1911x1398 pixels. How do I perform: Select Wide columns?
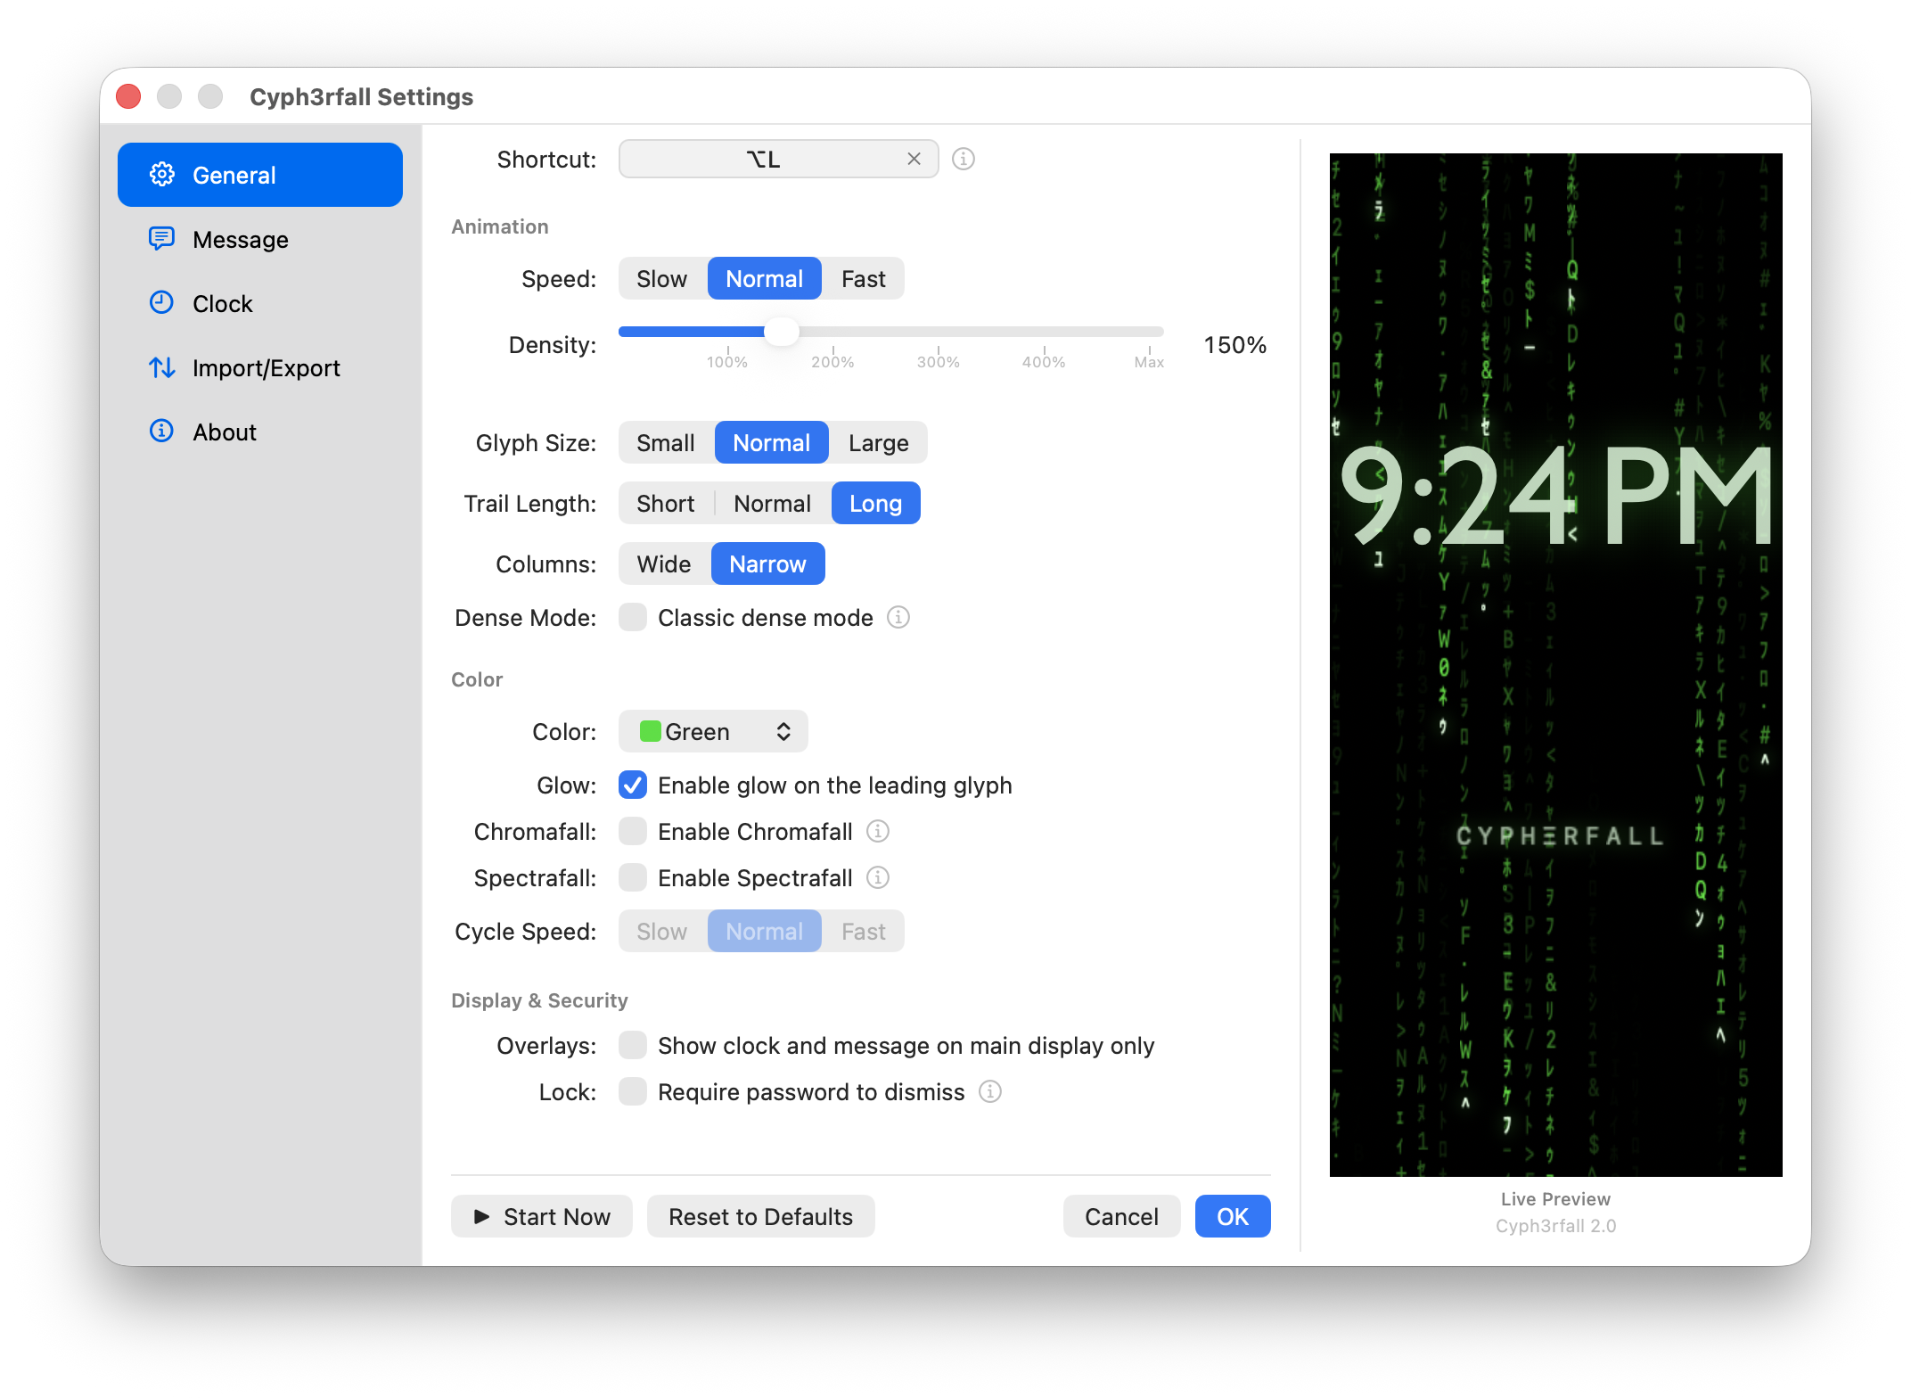[664, 563]
